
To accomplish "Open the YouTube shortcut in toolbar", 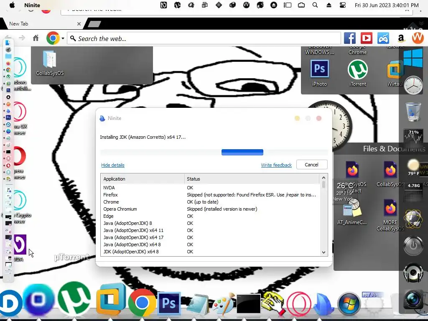I will pos(366,38).
